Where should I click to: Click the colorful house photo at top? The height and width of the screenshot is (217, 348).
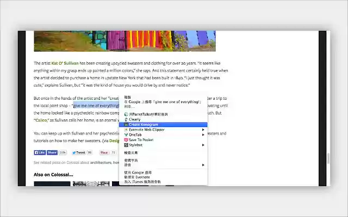125,41
